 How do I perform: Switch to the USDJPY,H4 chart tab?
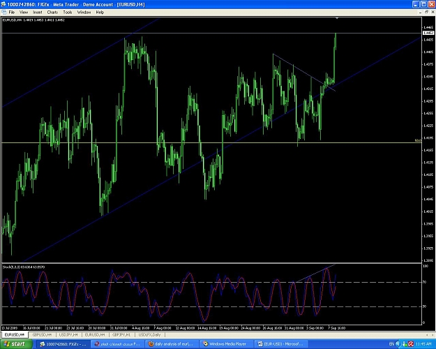pos(68,335)
